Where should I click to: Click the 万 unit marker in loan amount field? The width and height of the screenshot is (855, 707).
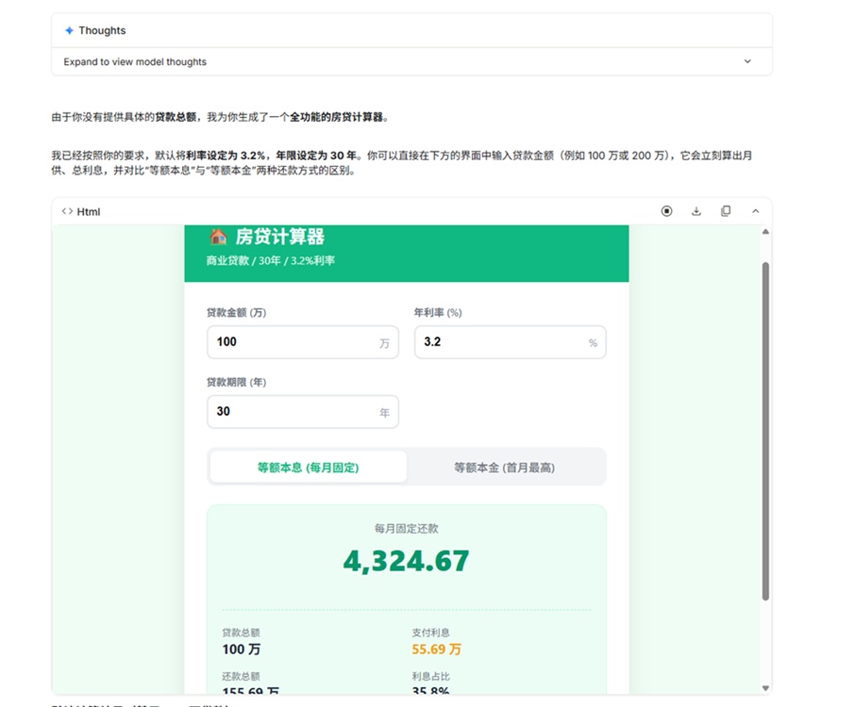[x=384, y=342]
